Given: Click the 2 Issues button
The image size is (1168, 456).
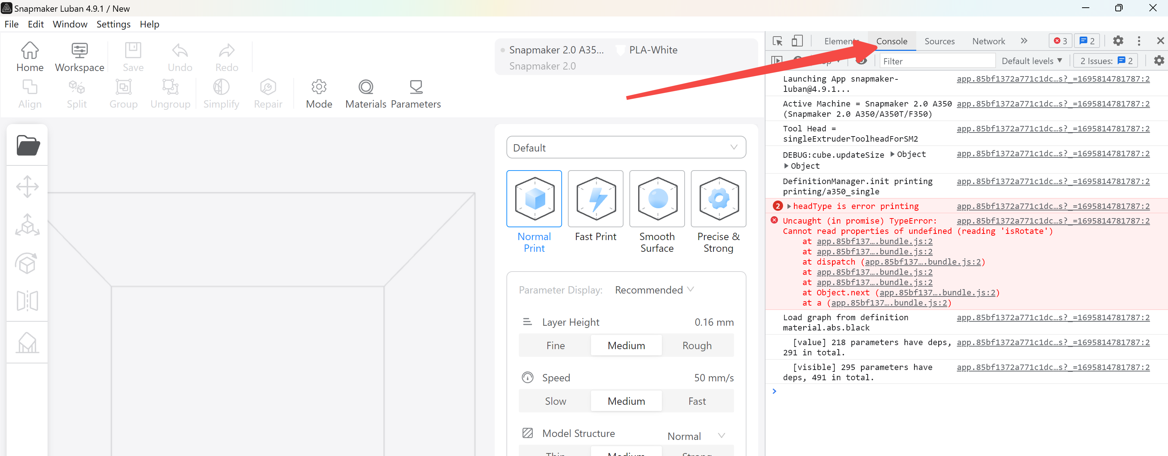Looking at the screenshot, I should (1106, 61).
